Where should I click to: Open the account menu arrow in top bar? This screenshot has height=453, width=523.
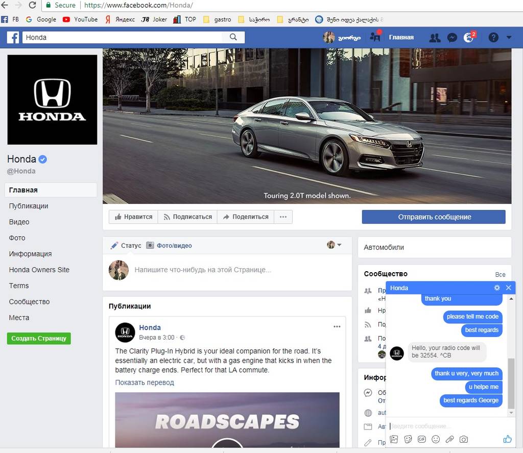tap(509, 37)
